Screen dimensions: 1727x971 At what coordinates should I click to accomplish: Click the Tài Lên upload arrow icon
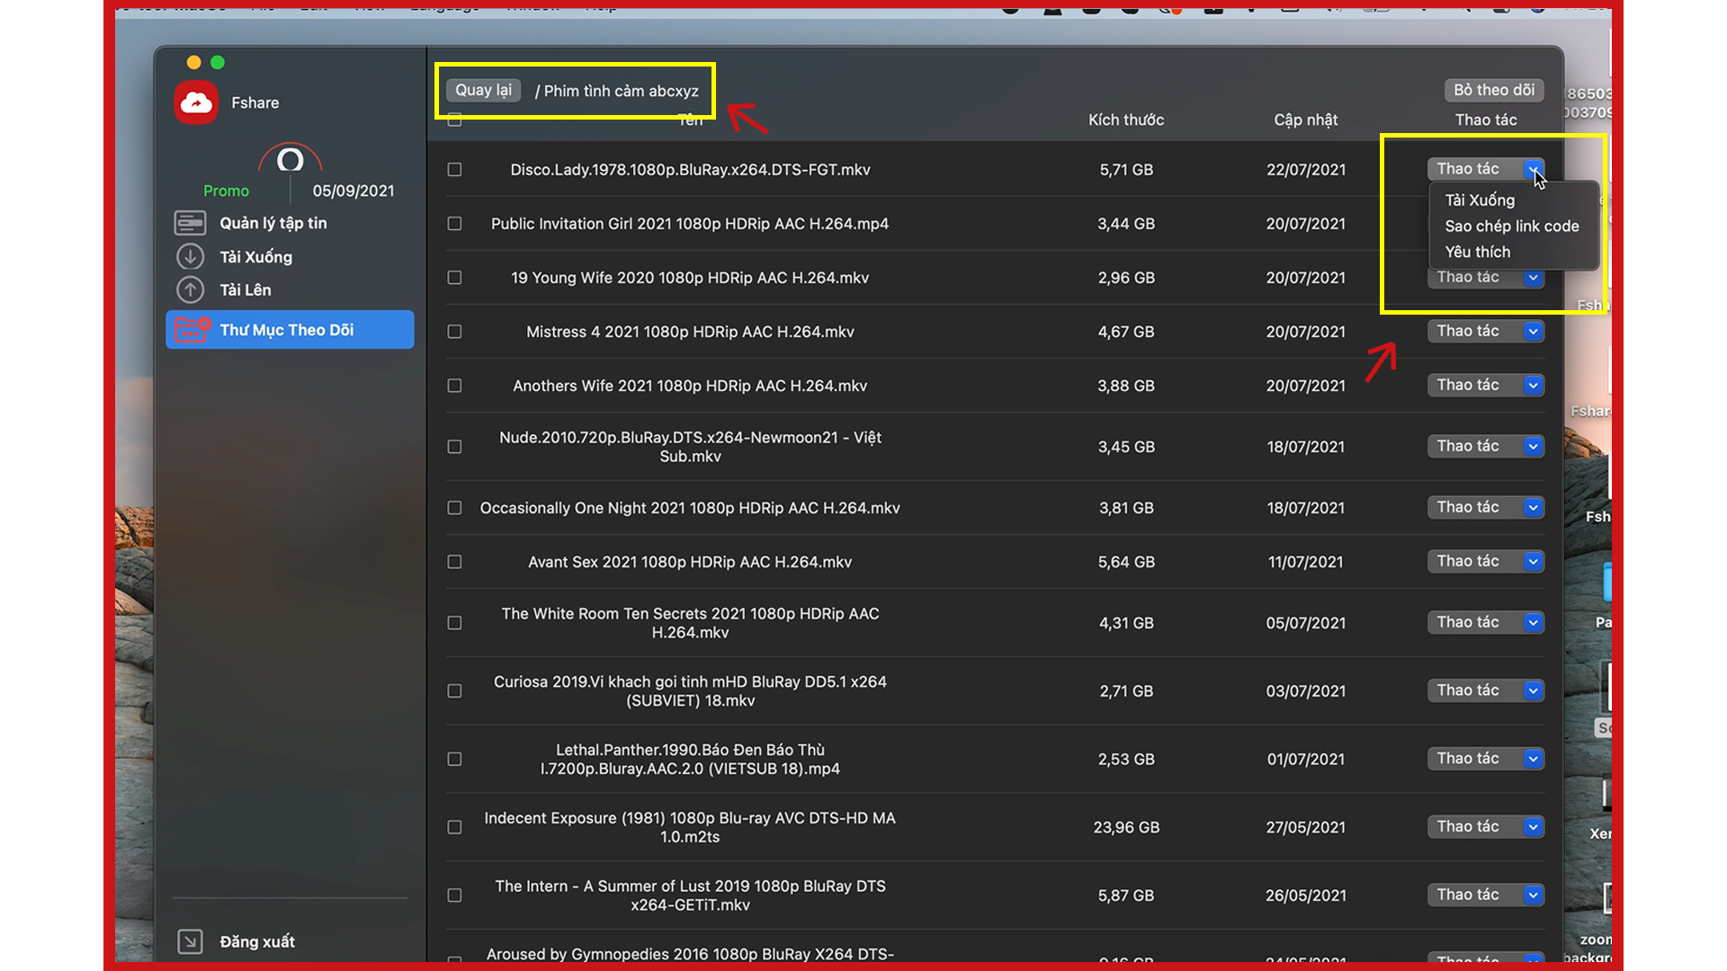(190, 290)
